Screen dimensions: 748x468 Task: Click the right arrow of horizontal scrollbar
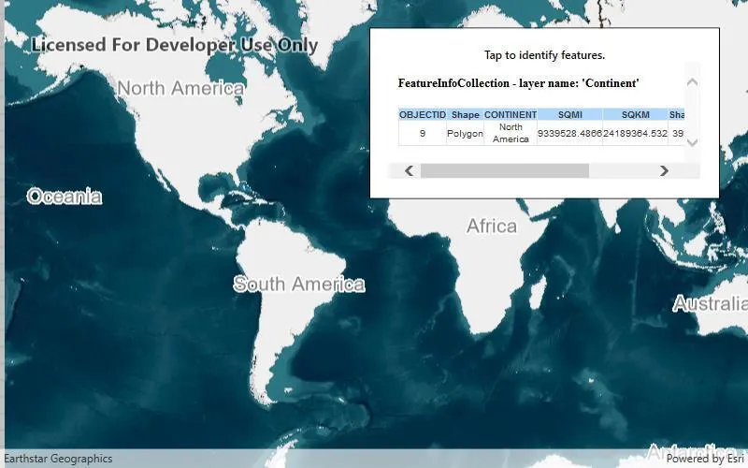(664, 171)
